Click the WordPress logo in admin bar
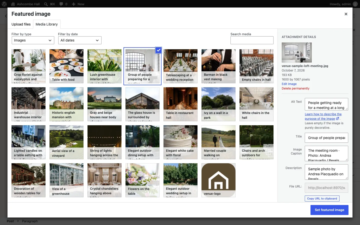360x225 pixels. 4,4
